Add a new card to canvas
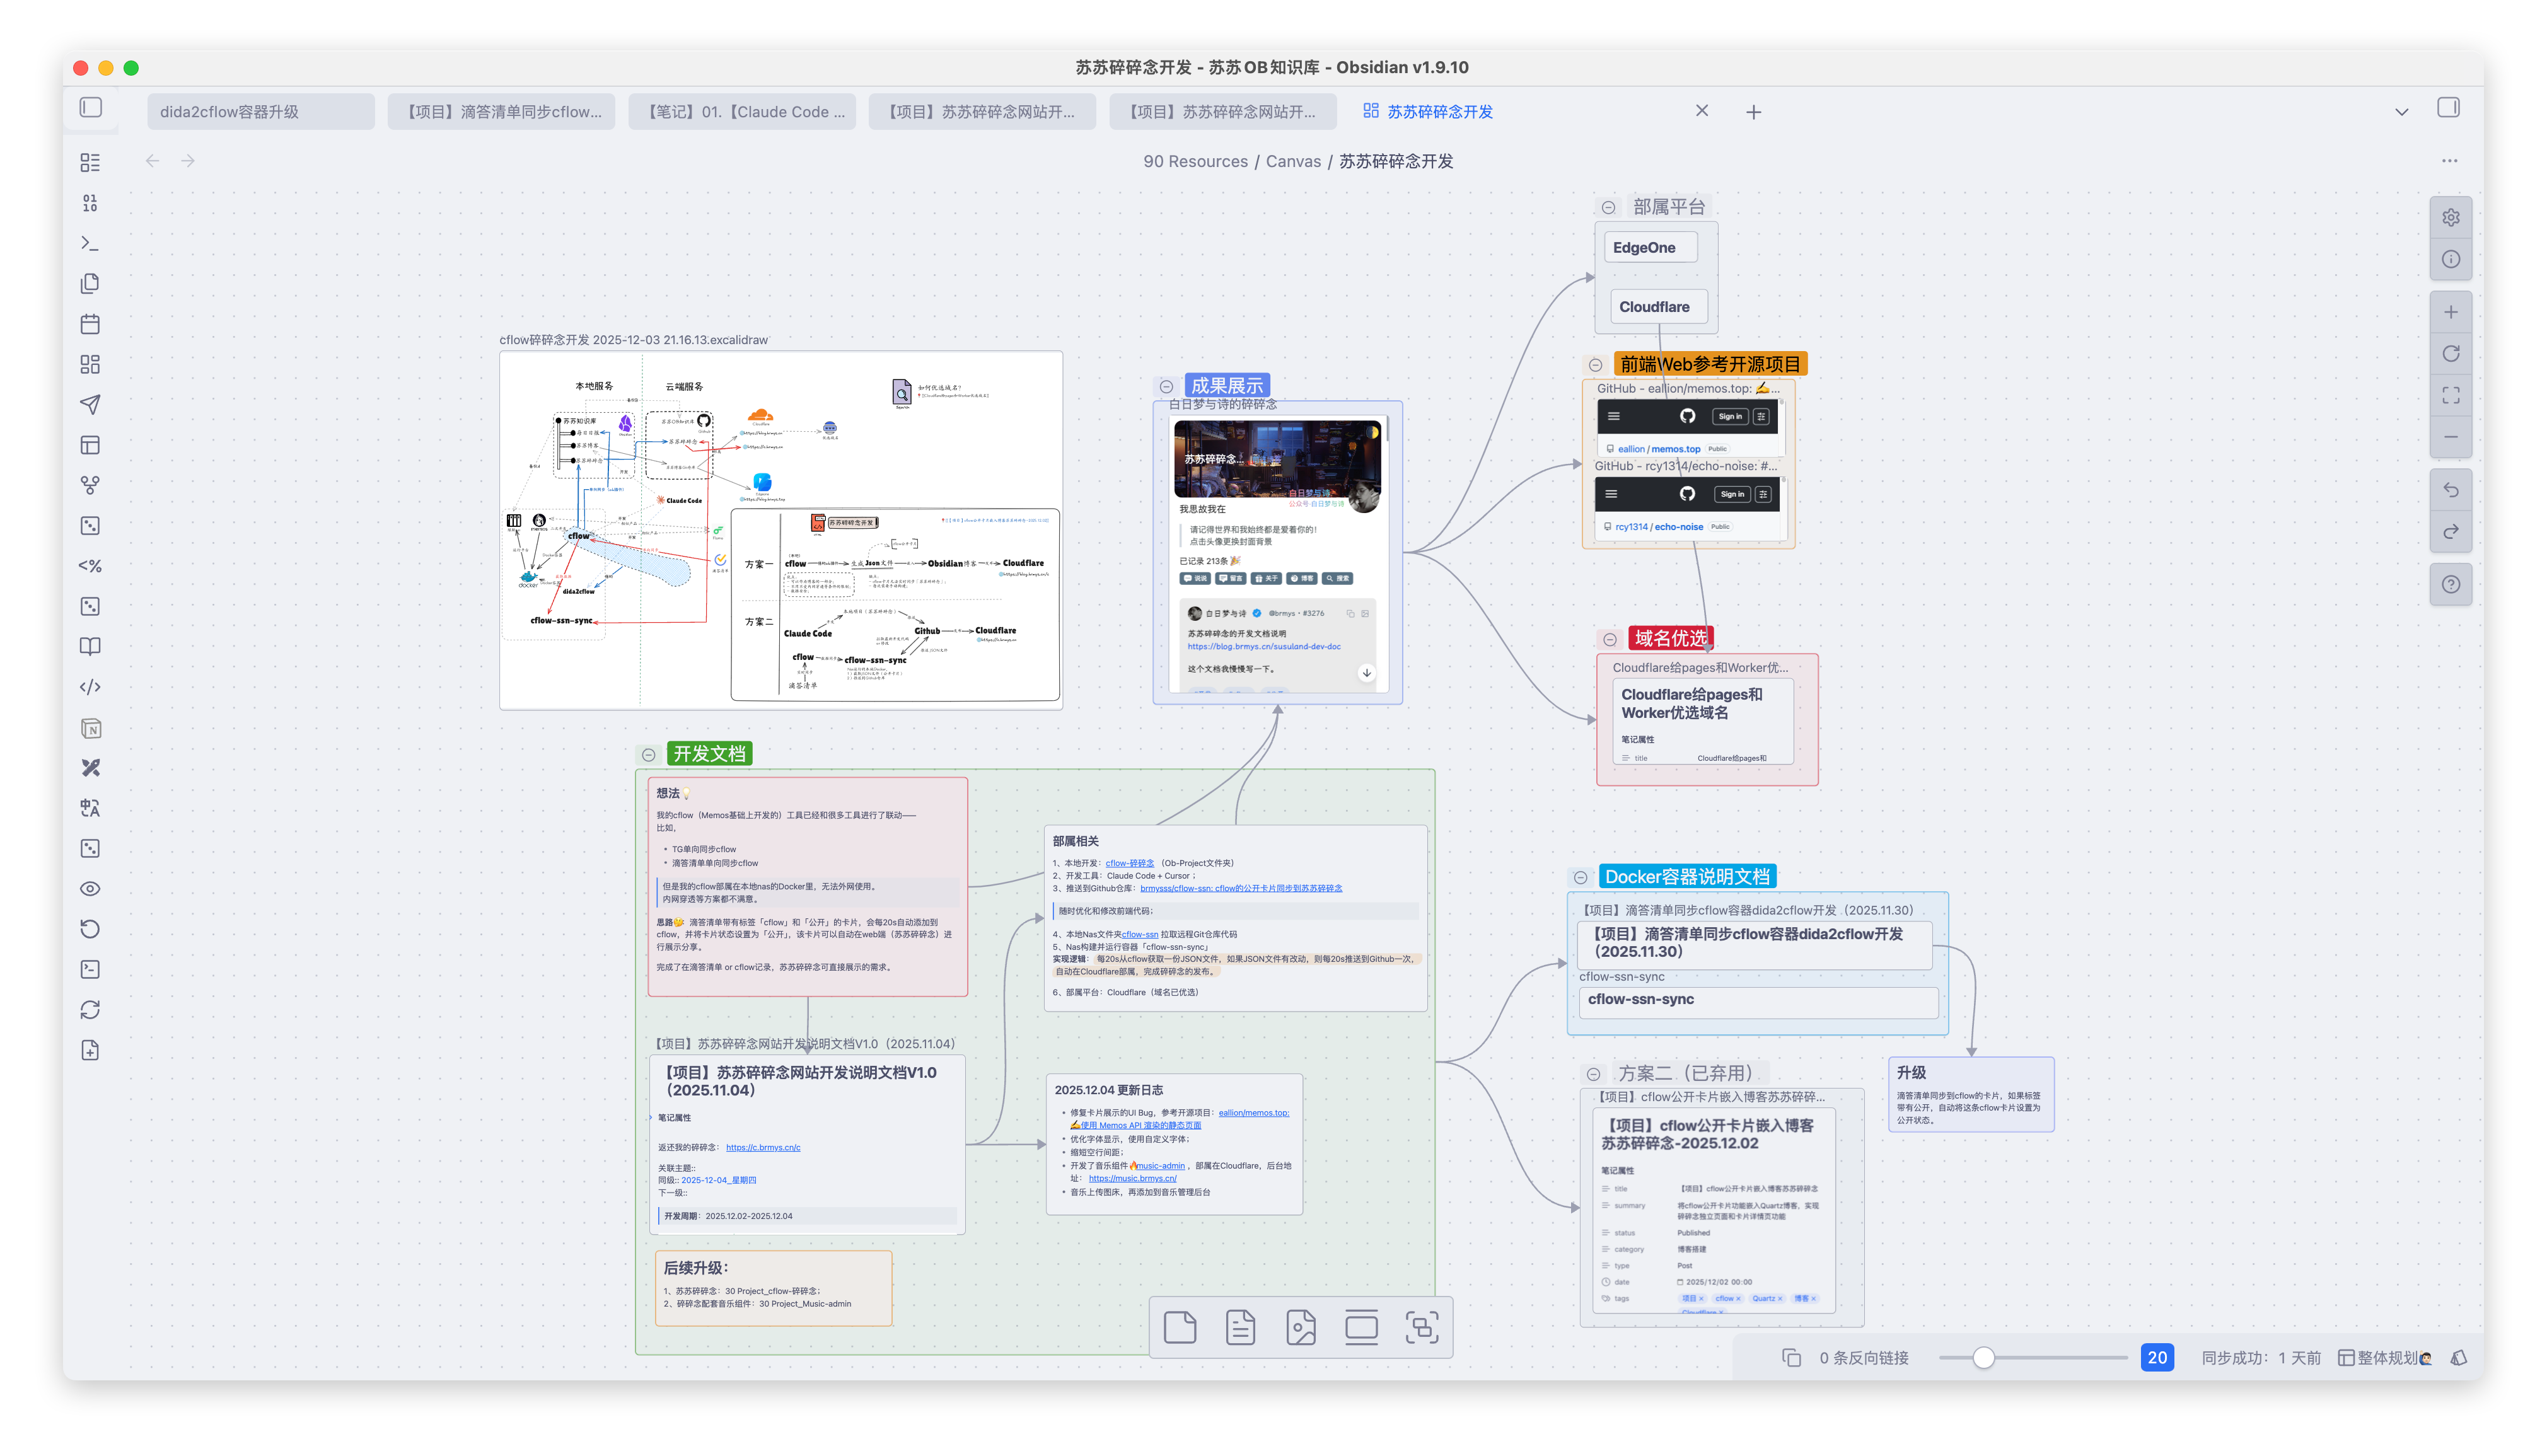2547x1456 pixels. click(x=1180, y=1328)
